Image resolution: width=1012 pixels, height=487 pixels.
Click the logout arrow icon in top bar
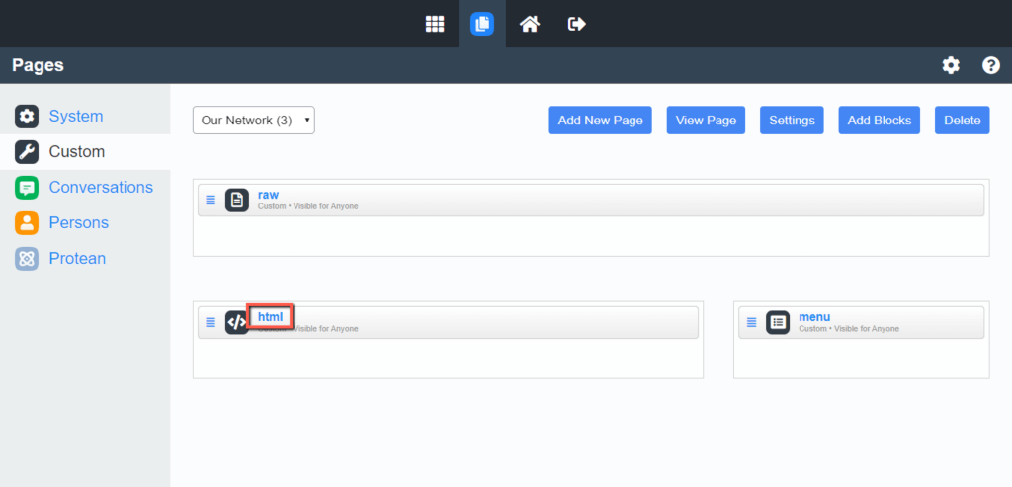pos(577,24)
